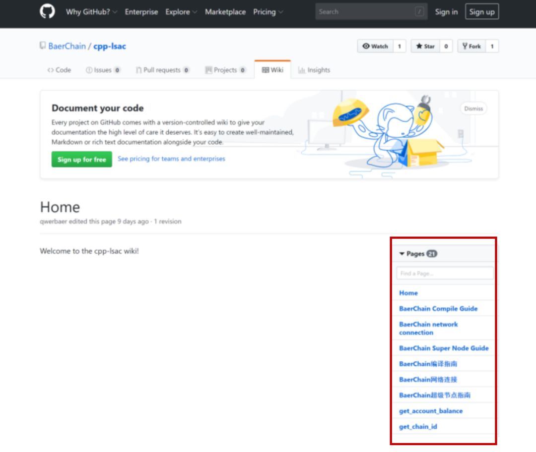
Task: Open the Enterprise menu item
Action: 141,12
